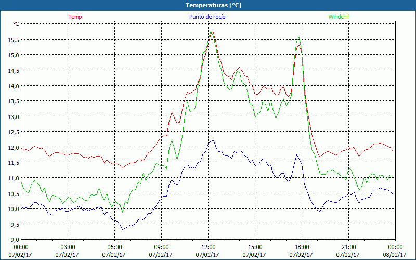Viewport: 416px width, 260px height.
Task: Click the 13,0 y-axis value
Action: [x=14, y=116]
